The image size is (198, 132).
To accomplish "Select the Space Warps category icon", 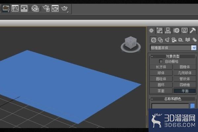I will (188, 40).
